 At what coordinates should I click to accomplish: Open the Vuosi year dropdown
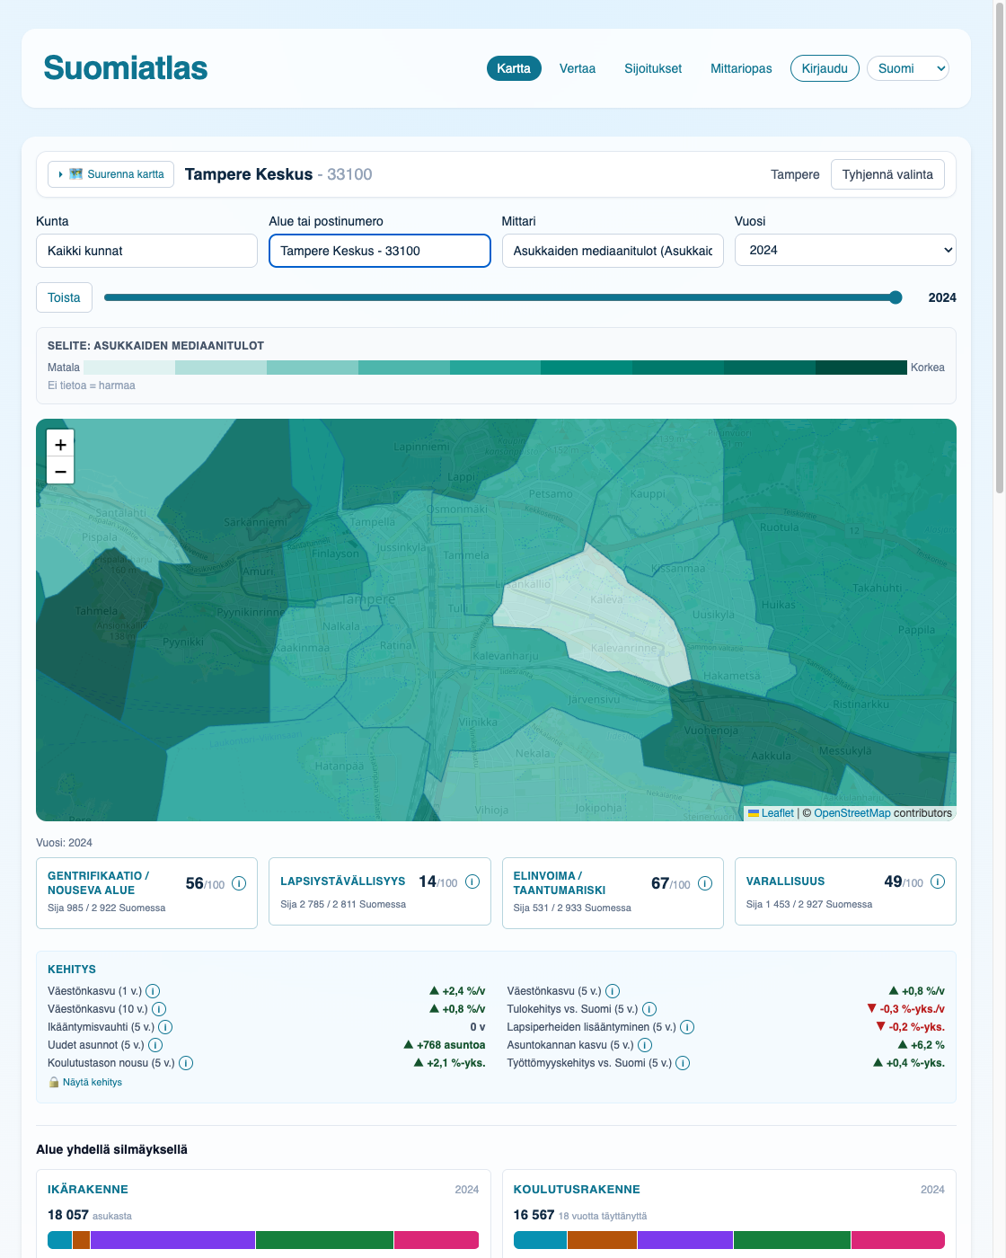click(845, 250)
